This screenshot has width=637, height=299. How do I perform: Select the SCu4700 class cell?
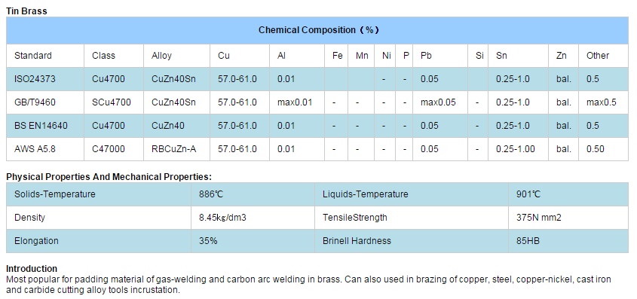(112, 102)
